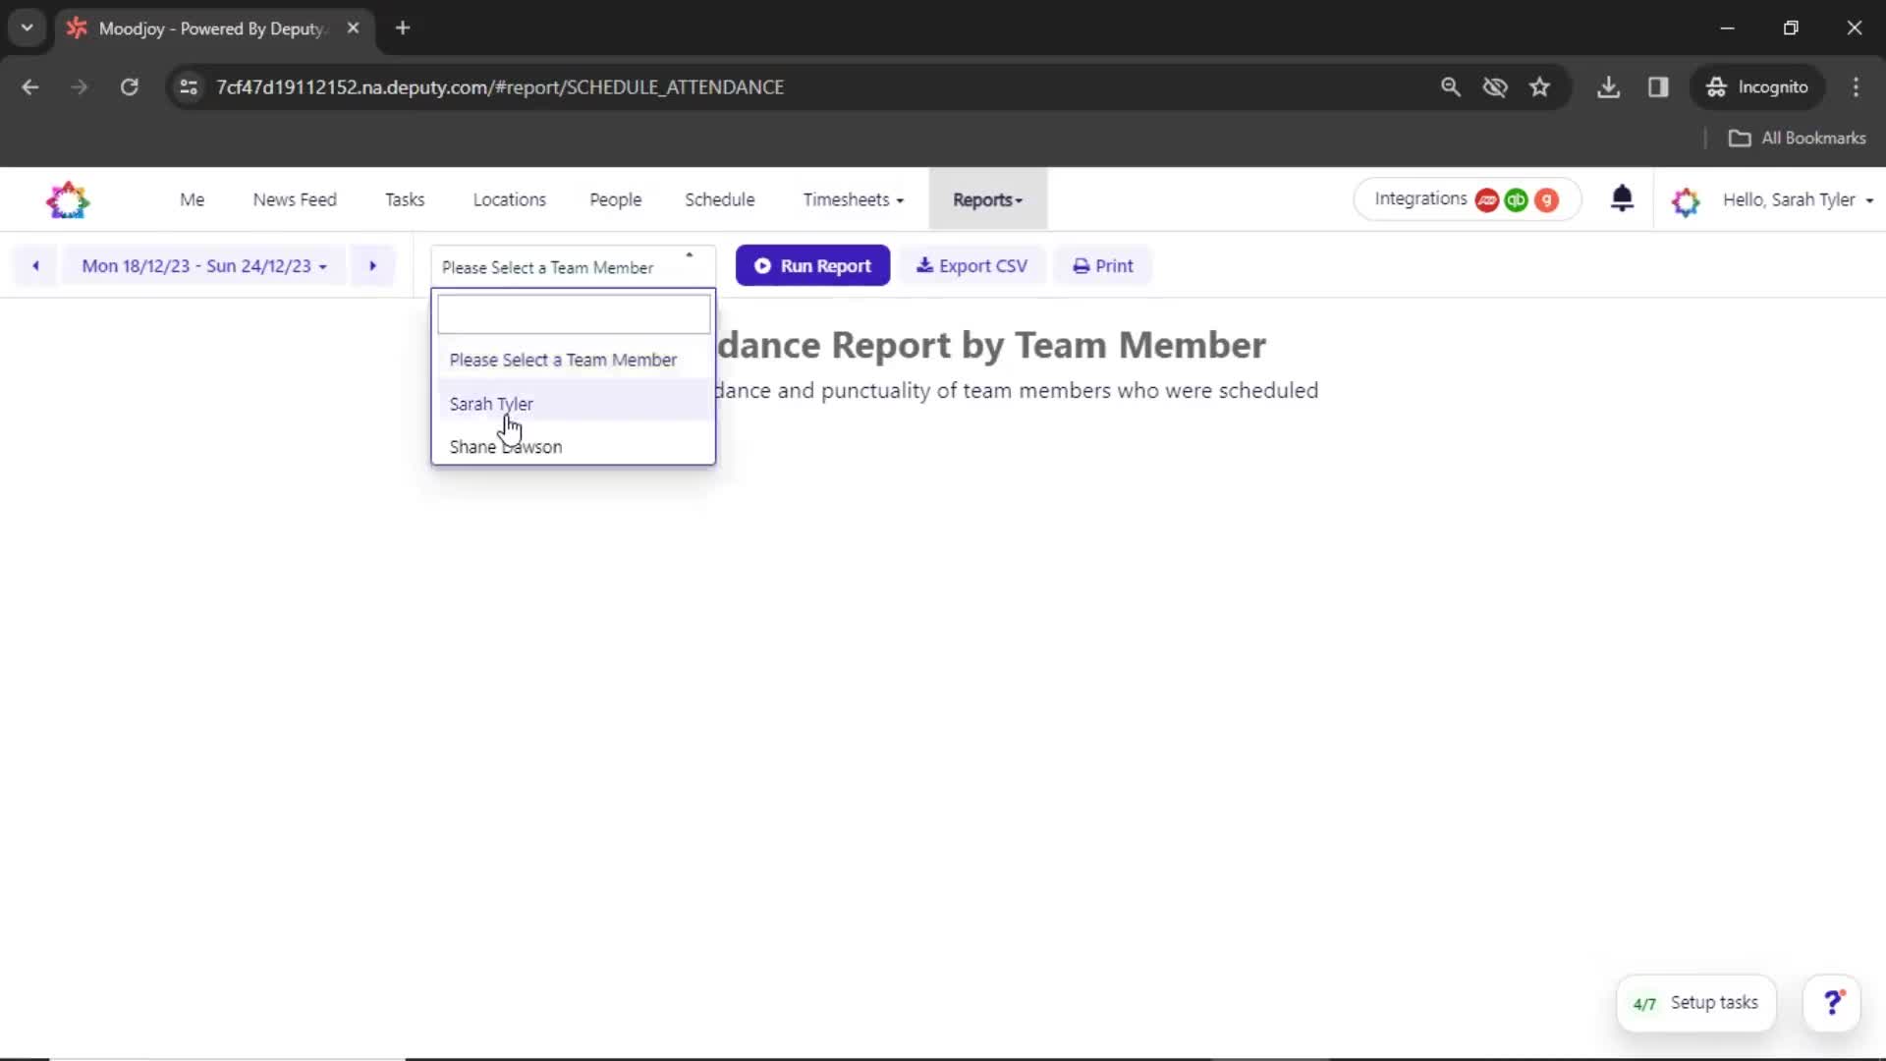Screen dimensions: 1886x1061
Task: Click the Incognito indicator
Action: (1757, 87)
